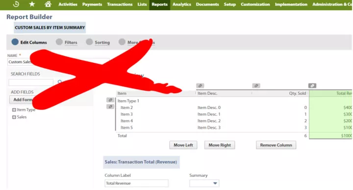Focus the Search Fields input box
This screenshot has width=353, height=190.
pos(31,82)
